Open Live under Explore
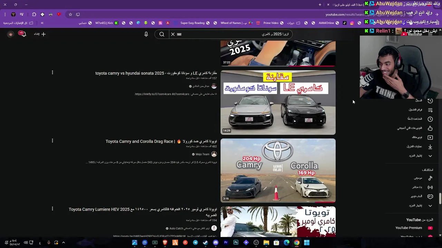 pos(422,187)
